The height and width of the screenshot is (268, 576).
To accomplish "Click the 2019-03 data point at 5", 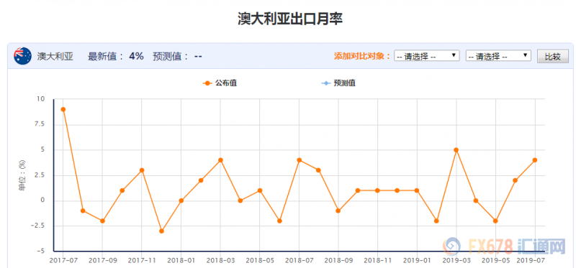I will coord(456,150).
